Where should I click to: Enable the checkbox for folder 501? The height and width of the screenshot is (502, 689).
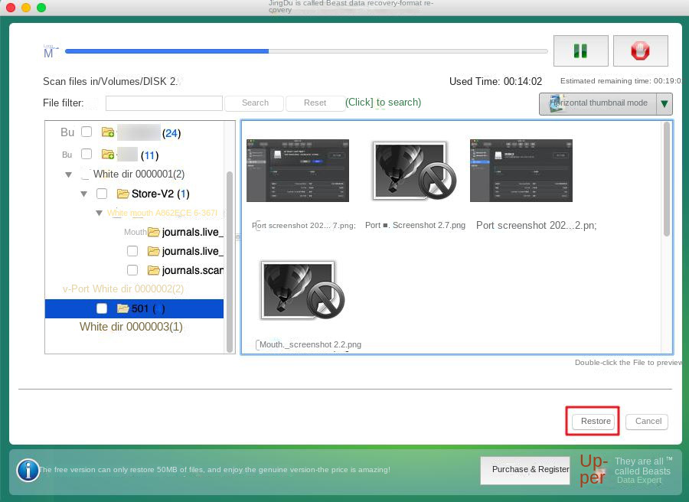coord(102,308)
